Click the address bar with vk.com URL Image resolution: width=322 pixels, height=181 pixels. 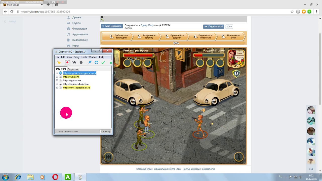pos(151,12)
